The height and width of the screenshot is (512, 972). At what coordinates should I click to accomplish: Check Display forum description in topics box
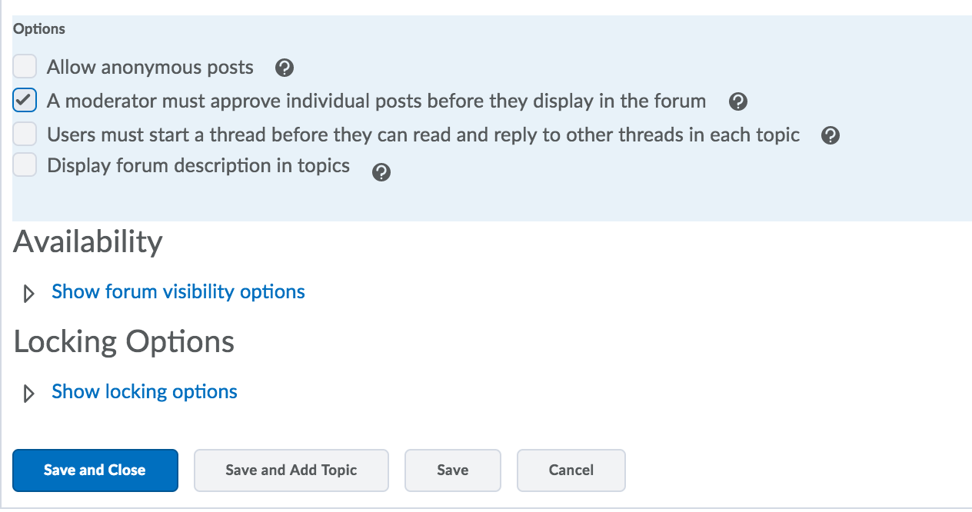(x=25, y=165)
